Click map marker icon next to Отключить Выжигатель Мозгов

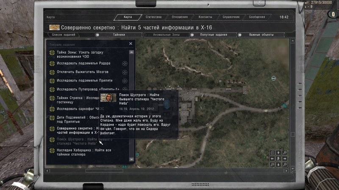(125, 72)
